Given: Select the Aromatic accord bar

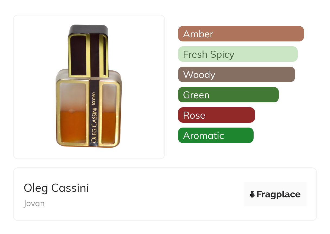Looking at the screenshot, I should [215, 135].
